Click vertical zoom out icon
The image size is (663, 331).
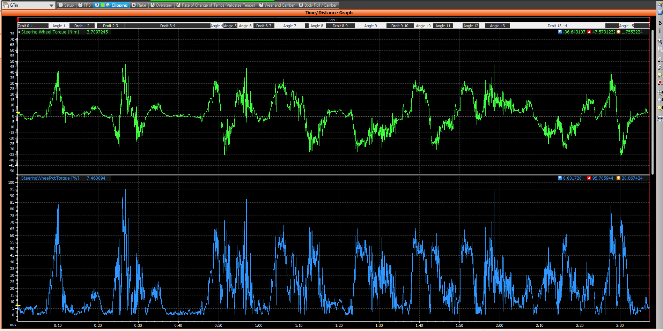[x=660, y=100]
